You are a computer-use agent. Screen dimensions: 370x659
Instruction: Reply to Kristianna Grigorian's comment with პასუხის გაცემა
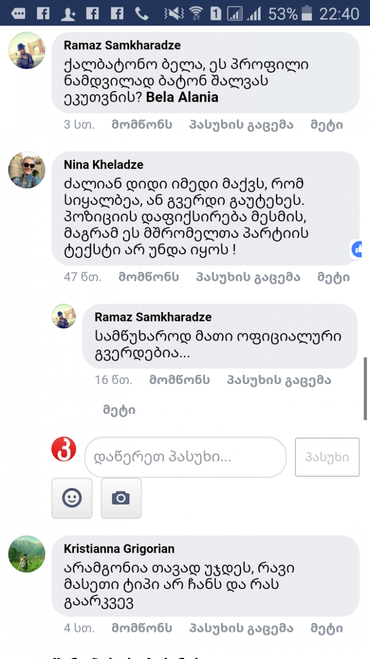tap(241, 628)
